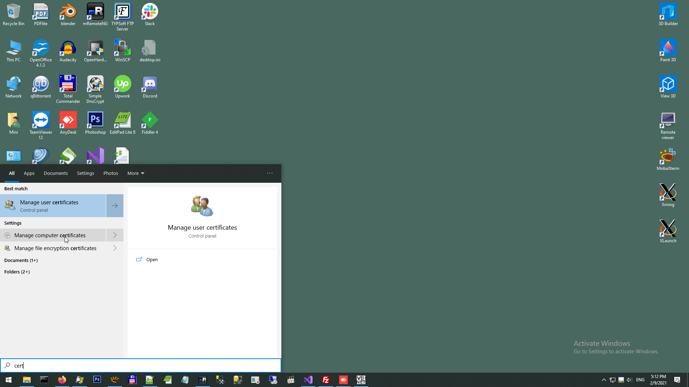Switch to the Settings search tab
The image size is (689, 387).
coord(85,173)
